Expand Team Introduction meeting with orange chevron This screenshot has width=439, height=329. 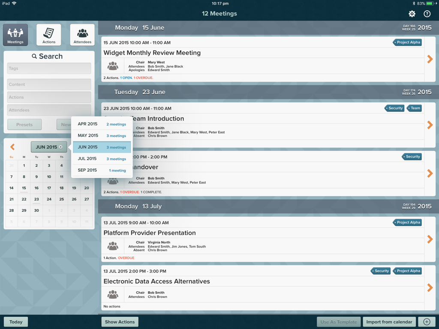point(430,126)
